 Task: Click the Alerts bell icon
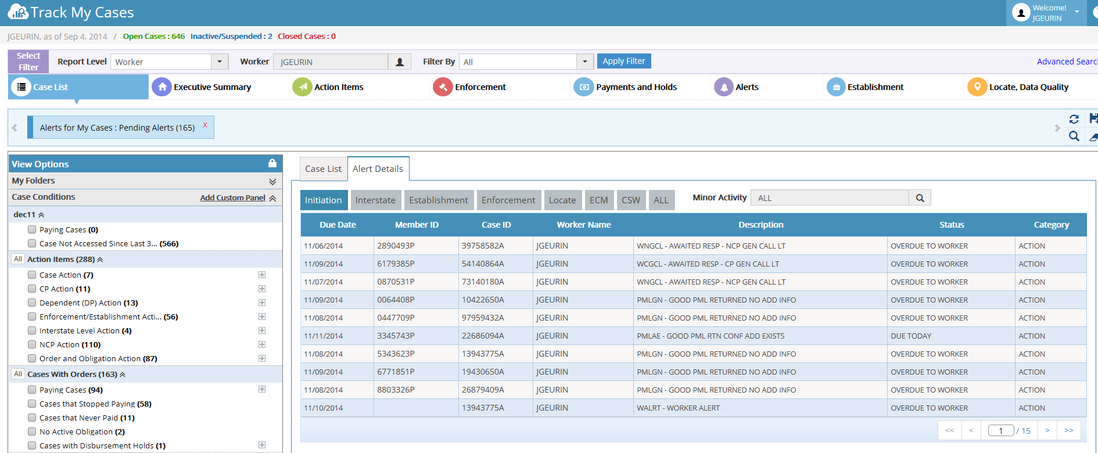point(723,87)
